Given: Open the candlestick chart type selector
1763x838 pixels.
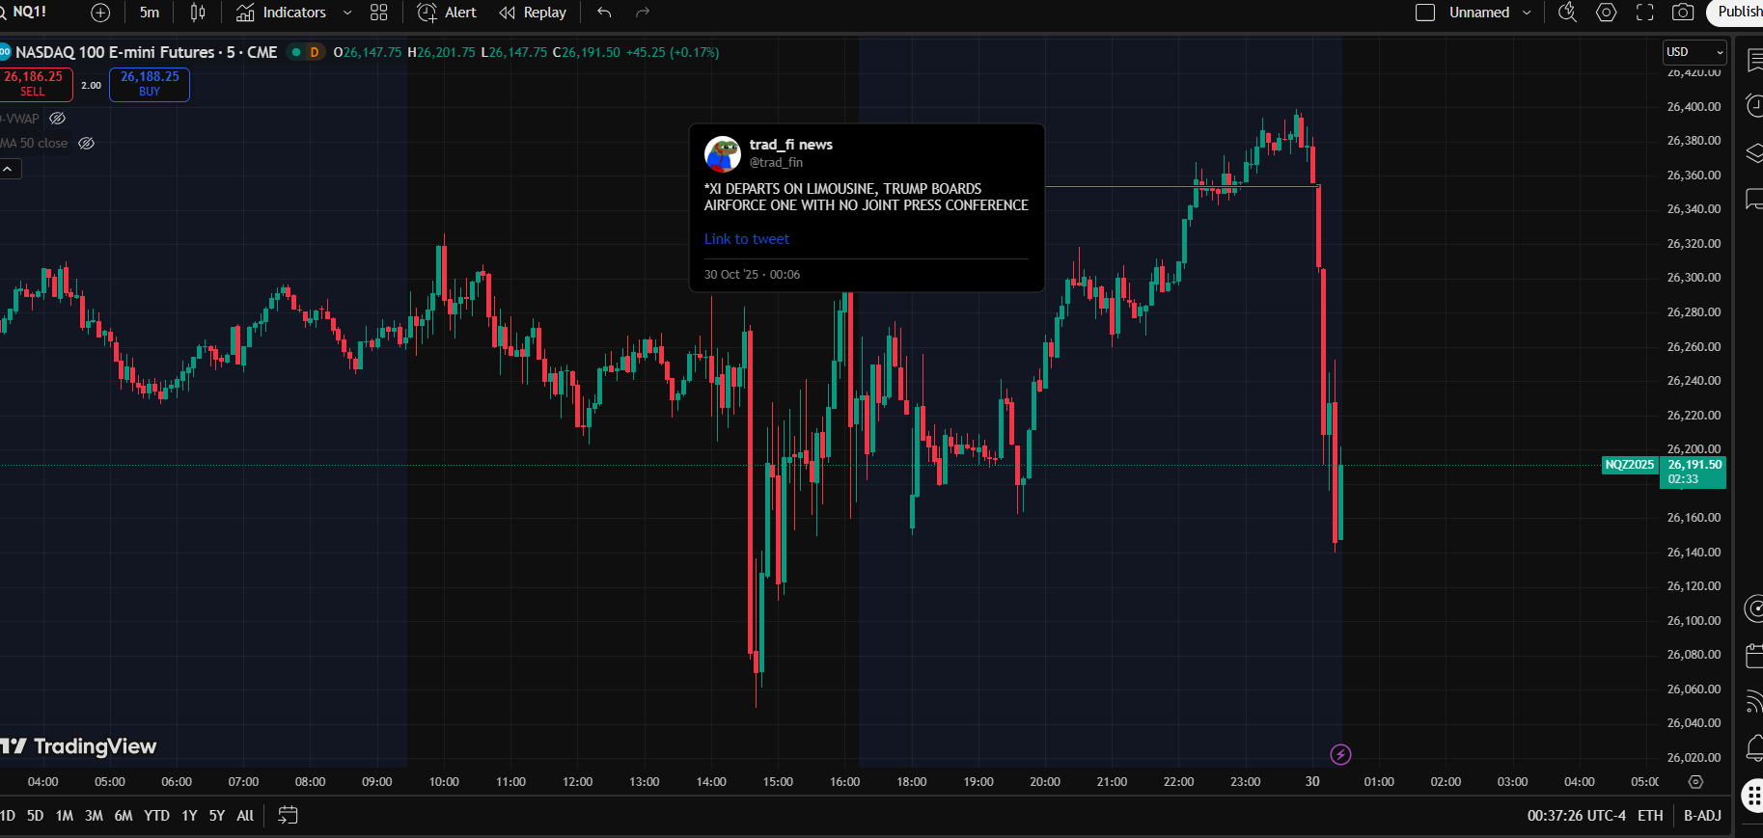Looking at the screenshot, I should pyautogui.click(x=198, y=13).
